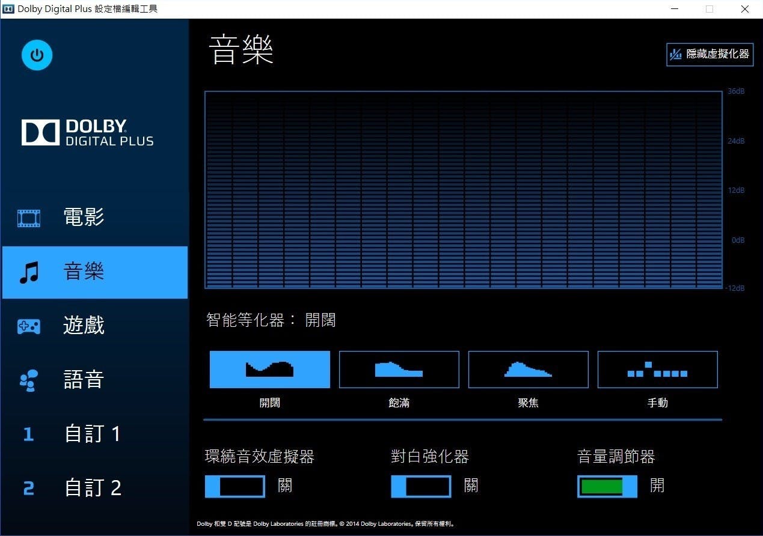
Task: Click the music note icon beside 音樂
Action: tap(28, 273)
